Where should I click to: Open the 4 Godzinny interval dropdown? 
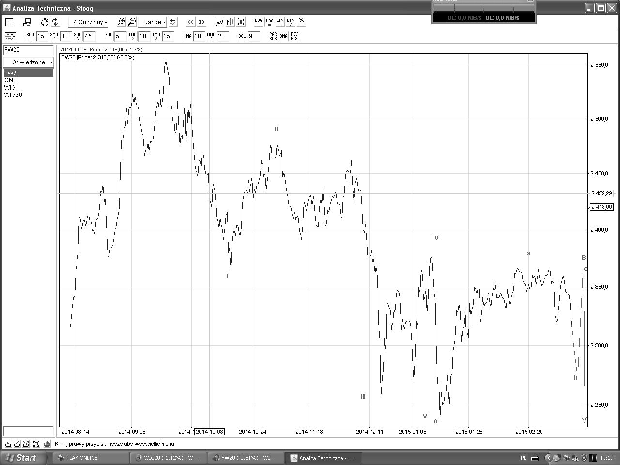tap(89, 22)
